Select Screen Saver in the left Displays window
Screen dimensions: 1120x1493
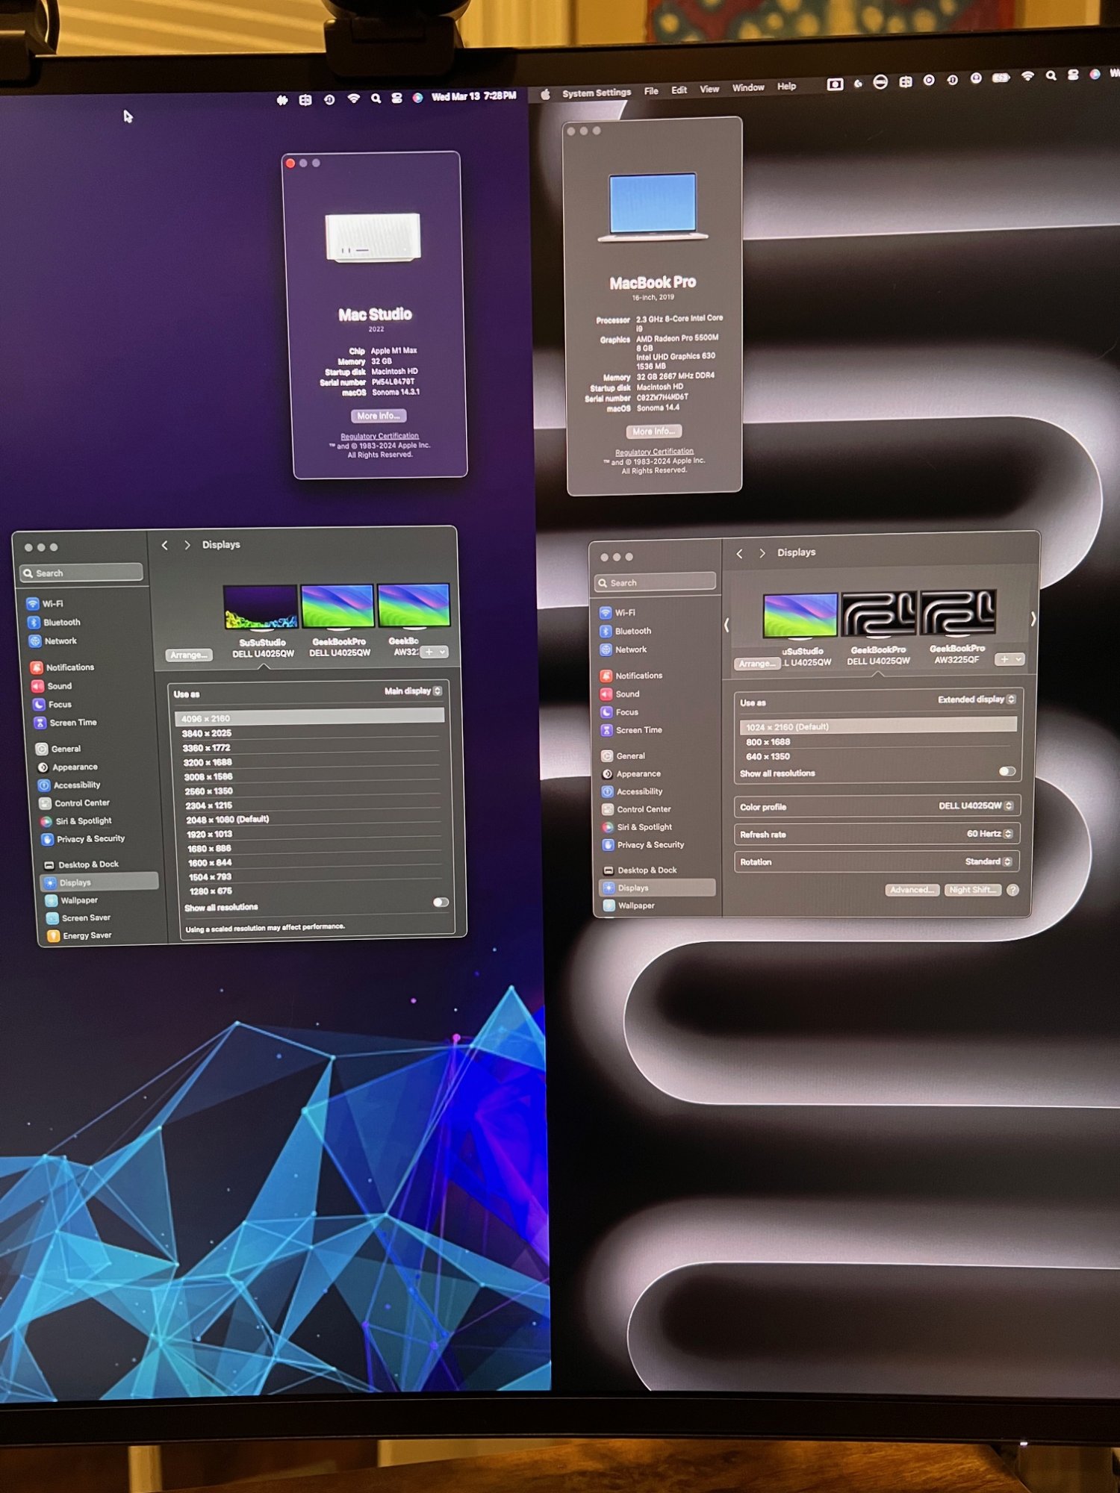pyautogui.click(x=78, y=918)
